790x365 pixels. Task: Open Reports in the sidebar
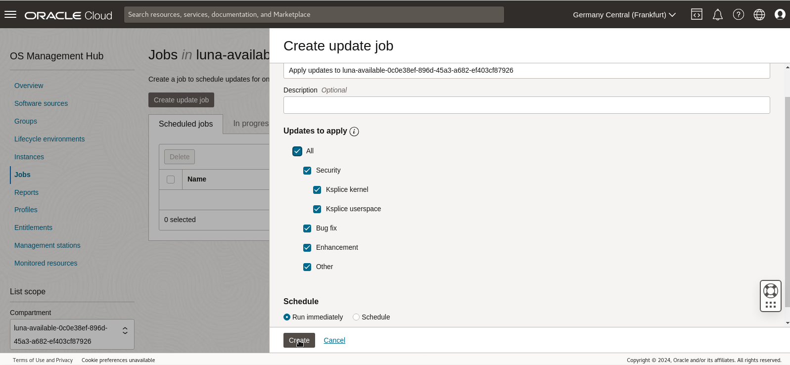click(x=26, y=192)
